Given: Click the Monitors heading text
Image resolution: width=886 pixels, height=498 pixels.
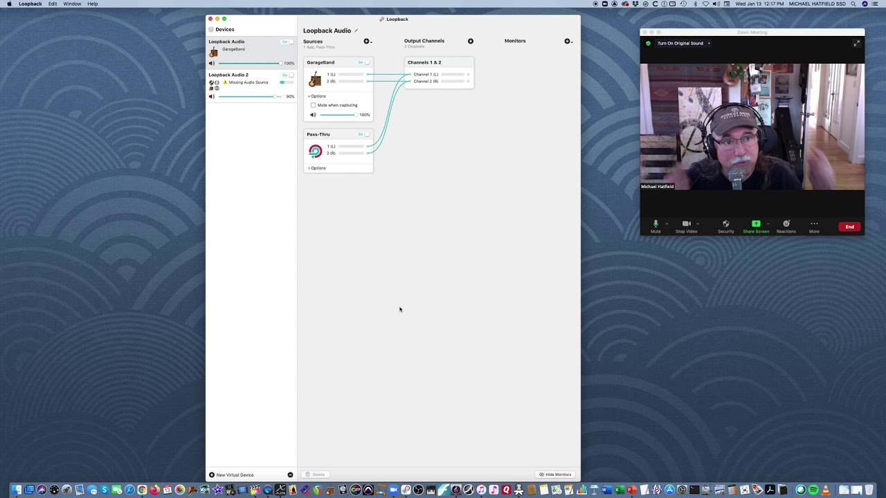Looking at the screenshot, I should tap(515, 41).
